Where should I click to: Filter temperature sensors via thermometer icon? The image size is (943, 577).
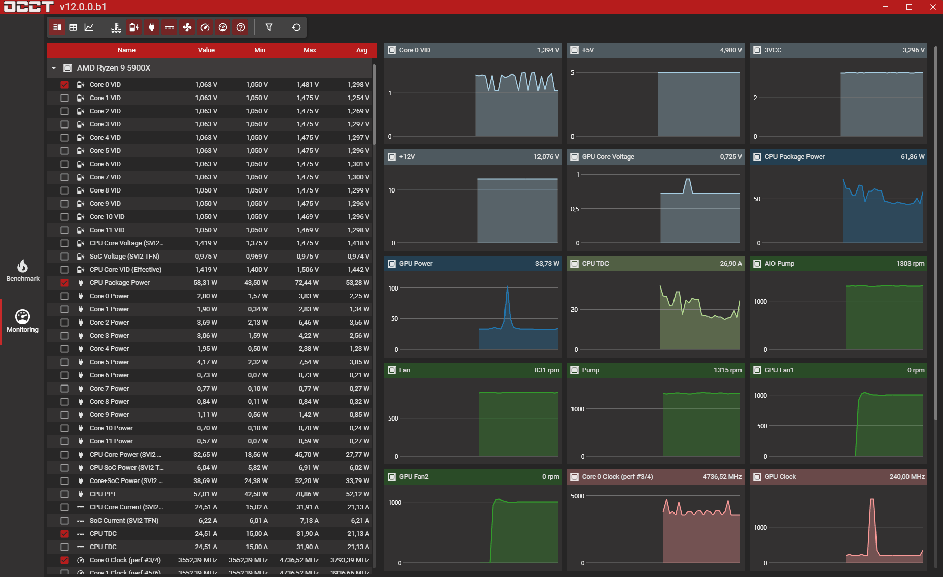[x=116, y=27]
